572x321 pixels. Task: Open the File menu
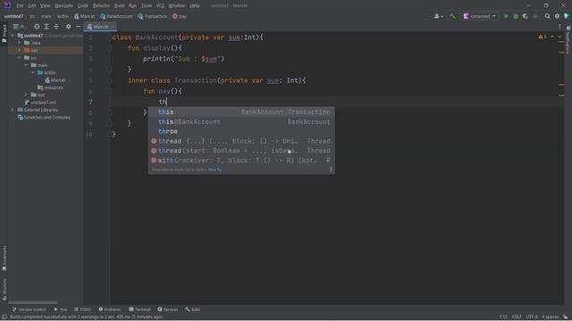20,5
